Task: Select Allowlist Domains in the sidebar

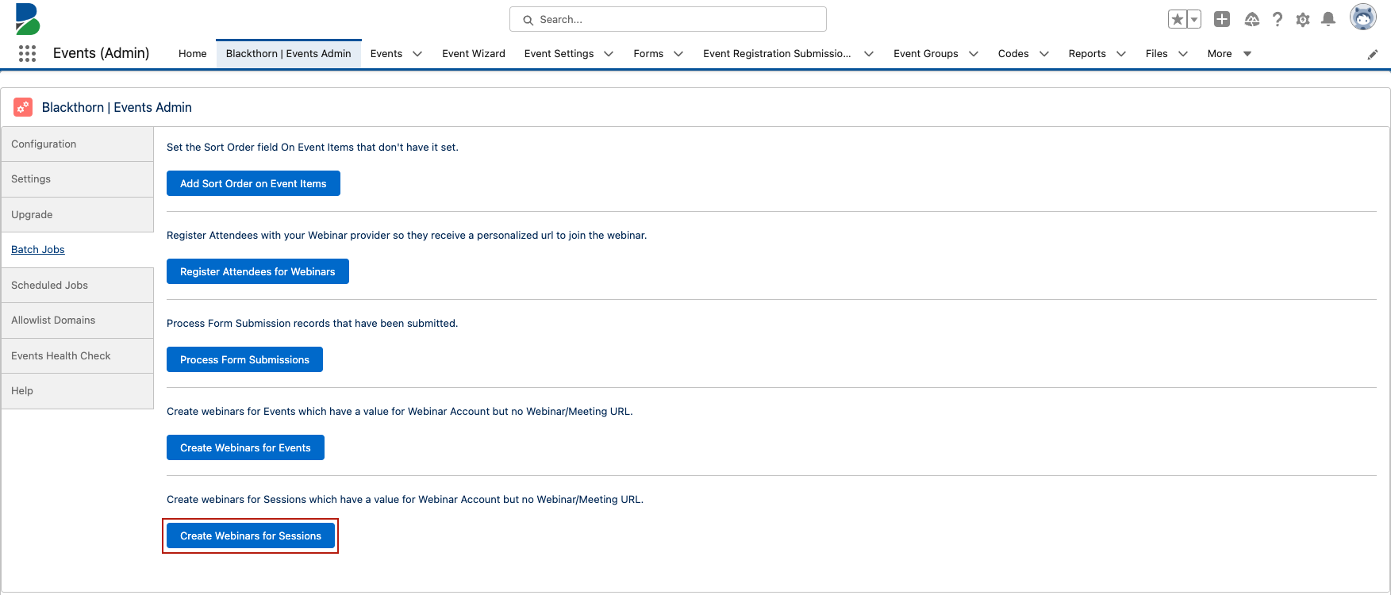Action: [x=78, y=321]
